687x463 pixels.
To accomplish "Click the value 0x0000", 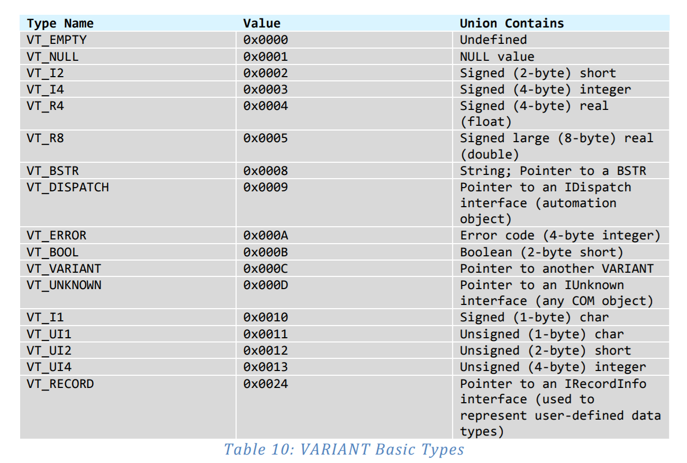I will point(266,40).
